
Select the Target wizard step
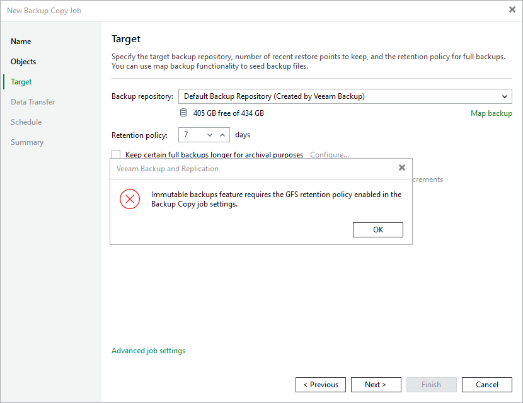click(x=21, y=82)
